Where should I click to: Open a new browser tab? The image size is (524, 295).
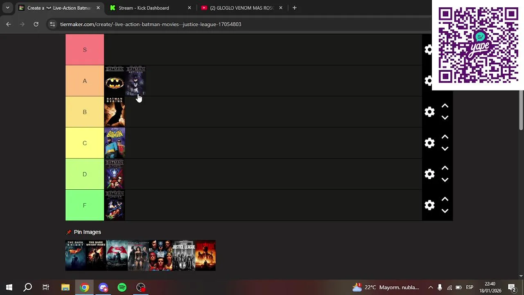(x=294, y=8)
